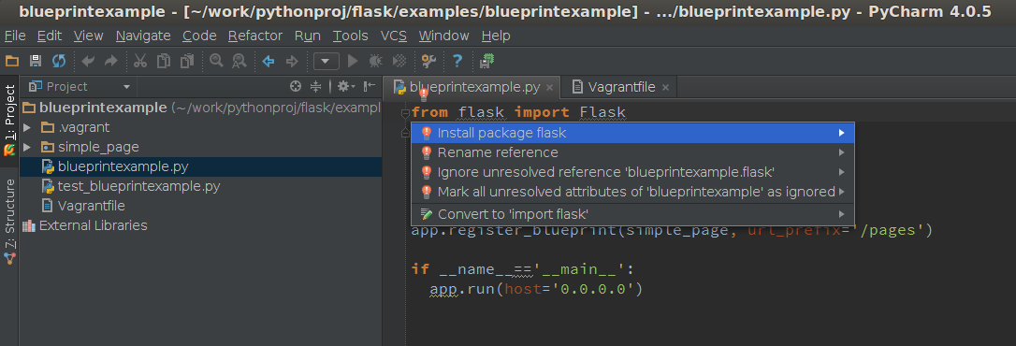Click the Help question mark icon
Image resolution: width=1016 pixels, height=346 pixels.
457,61
